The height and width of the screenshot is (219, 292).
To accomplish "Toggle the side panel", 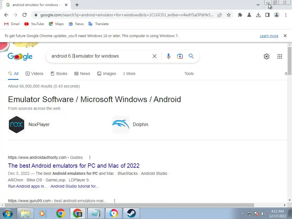I will 267,15.
